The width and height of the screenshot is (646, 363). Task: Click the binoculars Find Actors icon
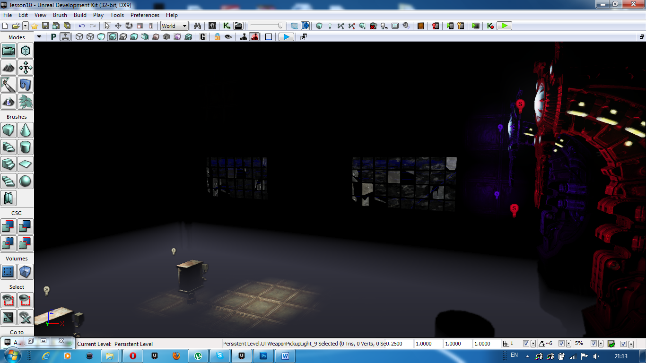pos(198,26)
